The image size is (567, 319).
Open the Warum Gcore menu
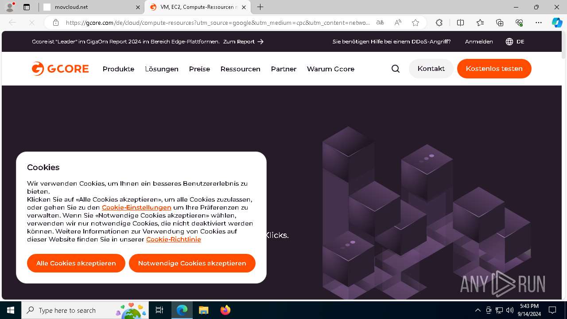point(330,69)
